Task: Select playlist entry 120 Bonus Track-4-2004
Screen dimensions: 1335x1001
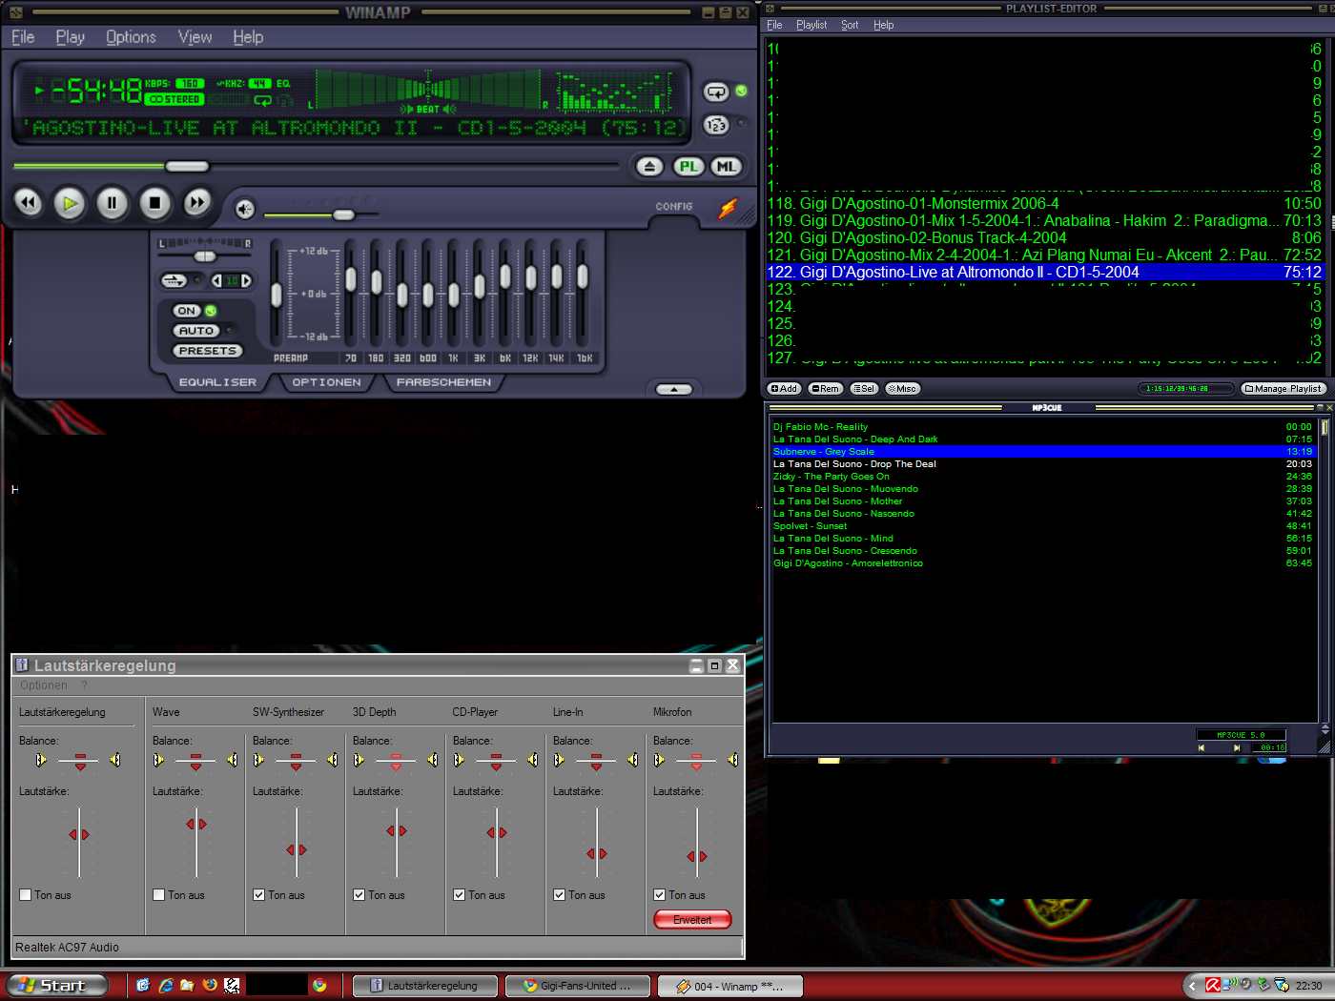Action: point(1044,237)
